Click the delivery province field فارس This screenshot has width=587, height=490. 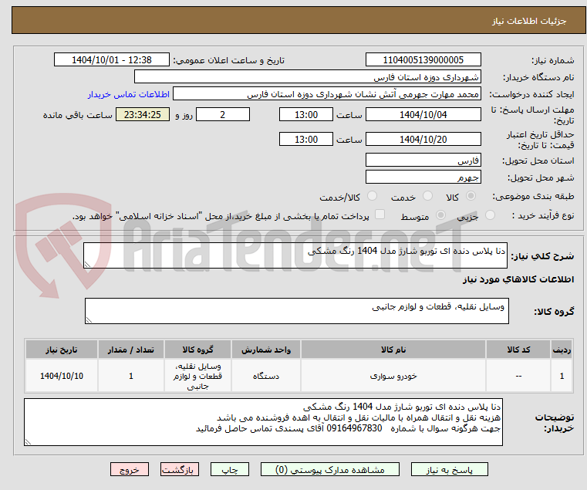pos(423,160)
